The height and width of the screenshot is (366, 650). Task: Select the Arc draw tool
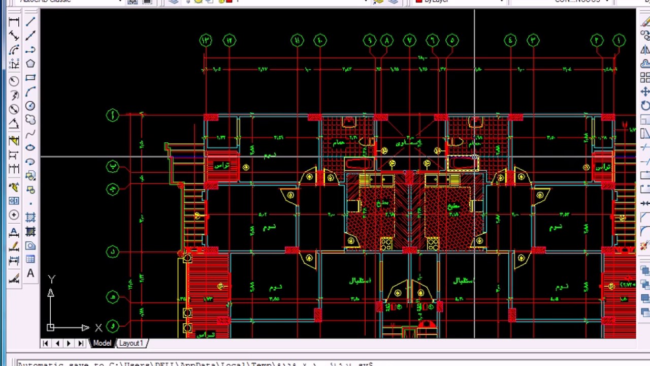point(30,91)
